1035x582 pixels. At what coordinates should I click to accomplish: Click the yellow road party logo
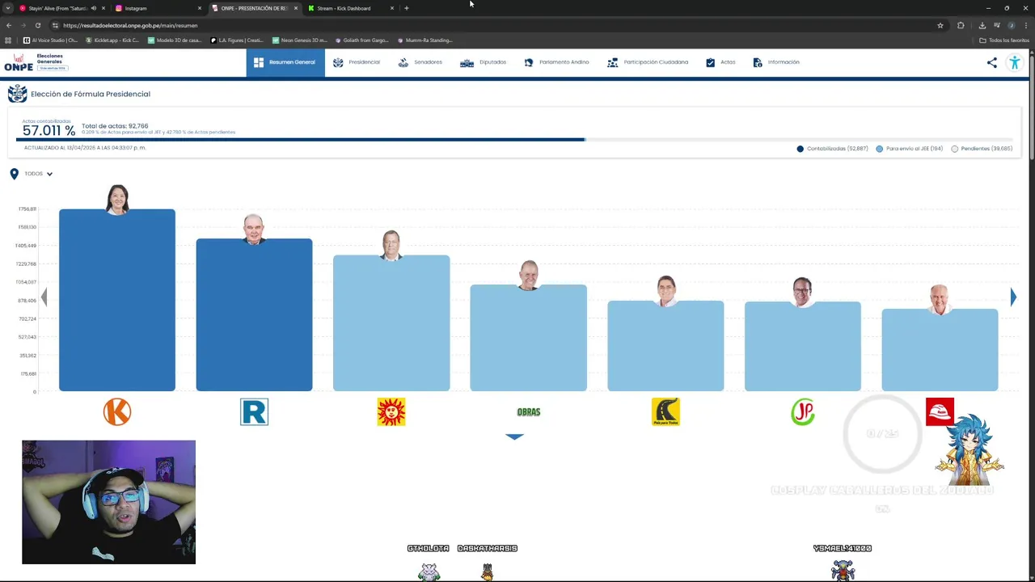[665, 412]
